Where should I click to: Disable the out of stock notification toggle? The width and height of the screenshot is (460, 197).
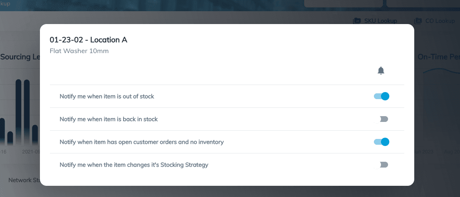[381, 96]
